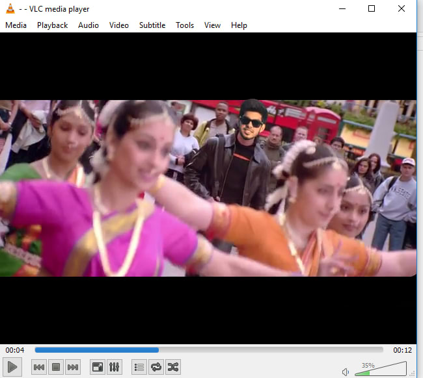Set volume on the volume slider

(381, 370)
